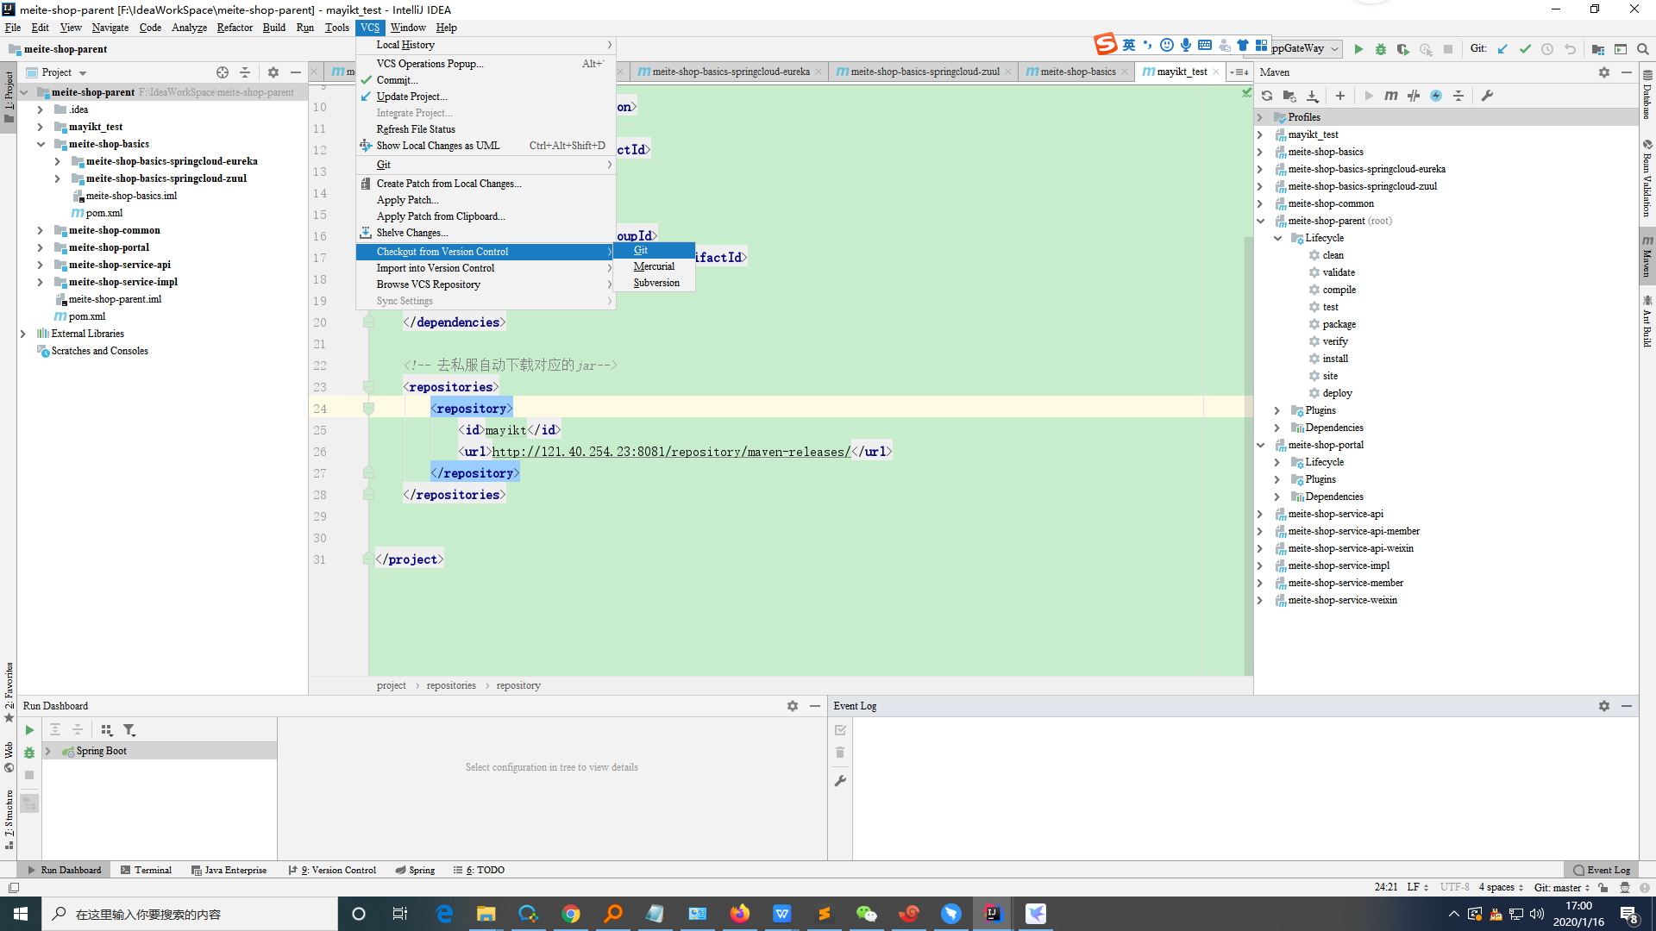The image size is (1656, 931).
Task: Choose Subversion from the checkout submenu
Action: 655,283
